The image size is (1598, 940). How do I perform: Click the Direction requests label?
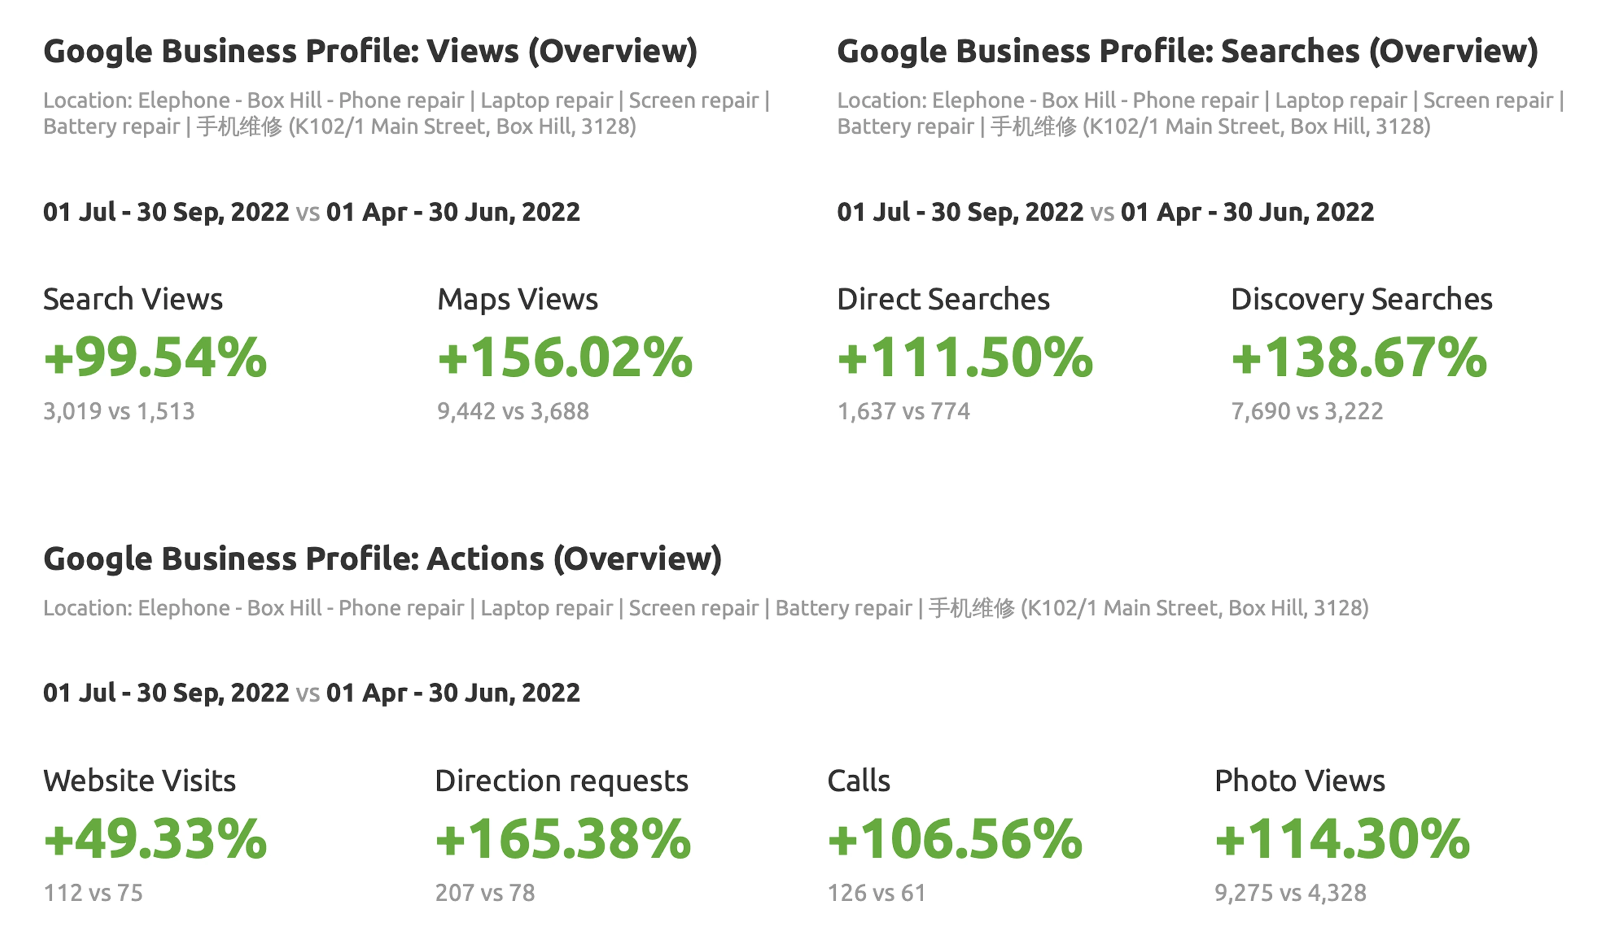click(x=562, y=782)
